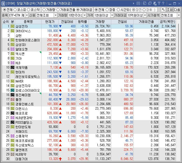Sort by the 금액(백만) column header
The height and width of the screenshot is (163, 182).
coord(167,22)
